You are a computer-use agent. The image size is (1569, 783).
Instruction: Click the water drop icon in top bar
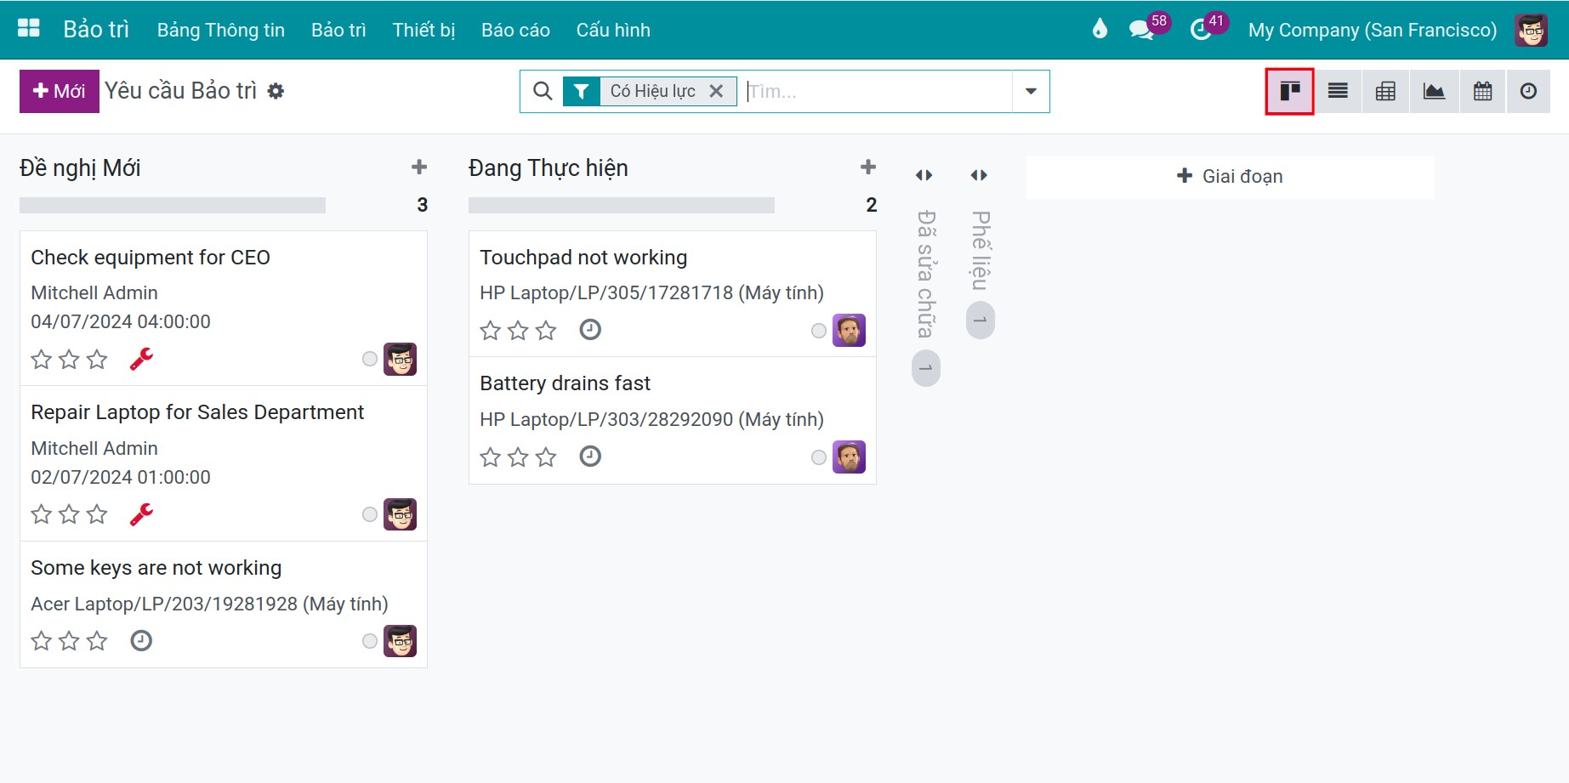(x=1100, y=30)
